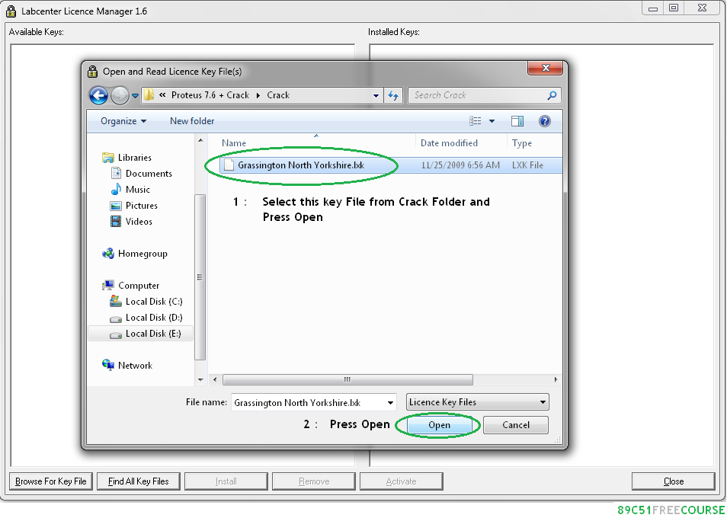Click the Open button

pos(439,425)
